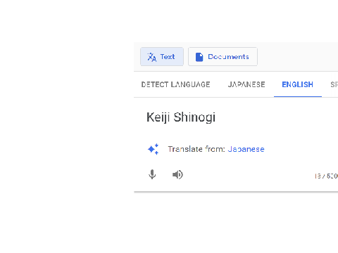Click the Documents label text

pos(228,57)
